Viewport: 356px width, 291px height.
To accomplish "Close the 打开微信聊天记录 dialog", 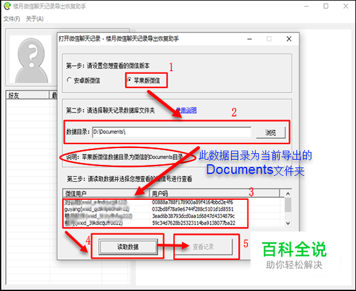I will [x=289, y=39].
